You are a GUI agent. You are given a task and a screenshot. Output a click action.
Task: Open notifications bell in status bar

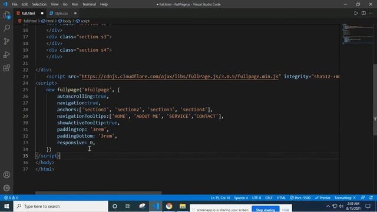(x=371, y=198)
